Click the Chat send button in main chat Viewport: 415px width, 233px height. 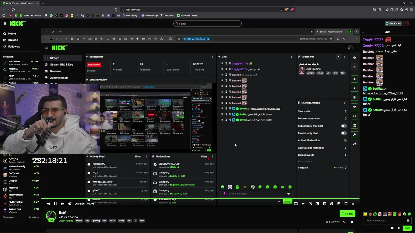click(407, 228)
